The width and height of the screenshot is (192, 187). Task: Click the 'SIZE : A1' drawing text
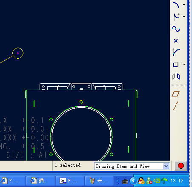[26, 155]
